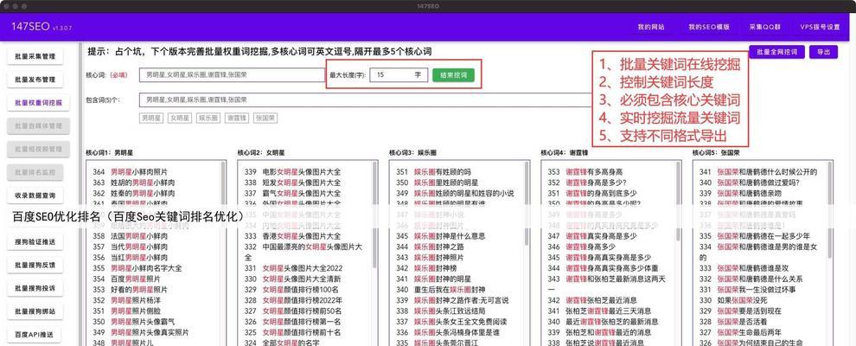856x346 pixels.
Task: Click the purple 导出 button
Action: click(x=823, y=52)
